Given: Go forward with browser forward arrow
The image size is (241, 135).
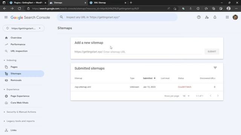Looking at the screenshot, I should [x=12, y=9].
